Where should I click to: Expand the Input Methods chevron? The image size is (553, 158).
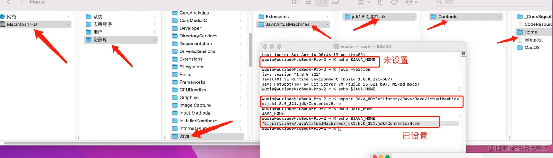[x=241, y=113]
